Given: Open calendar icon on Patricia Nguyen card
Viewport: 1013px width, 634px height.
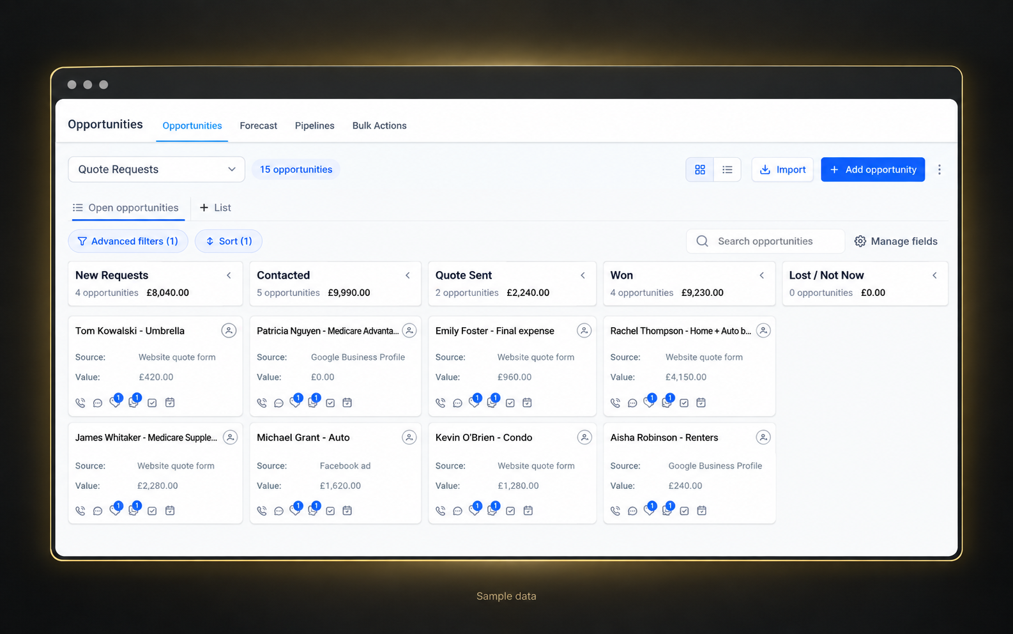Looking at the screenshot, I should (347, 403).
